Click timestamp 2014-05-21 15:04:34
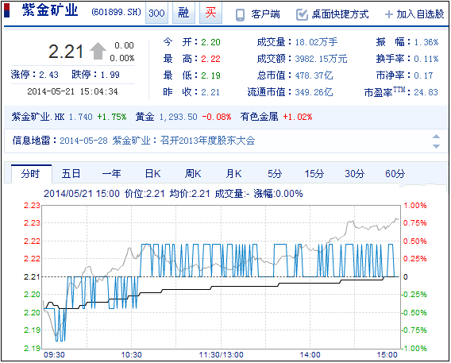 point(72,91)
